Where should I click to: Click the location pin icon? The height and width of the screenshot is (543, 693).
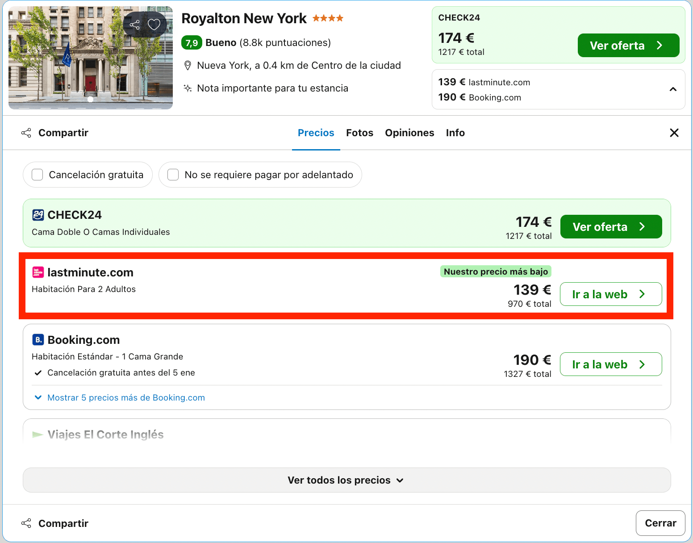[x=188, y=66]
